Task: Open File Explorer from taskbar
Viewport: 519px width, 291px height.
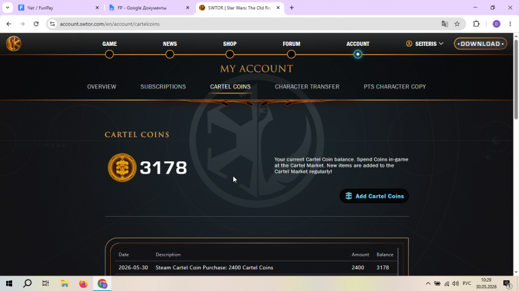Action: coord(65,284)
